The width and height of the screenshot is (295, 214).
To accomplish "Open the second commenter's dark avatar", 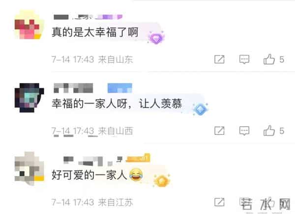I will click(x=29, y=98).
